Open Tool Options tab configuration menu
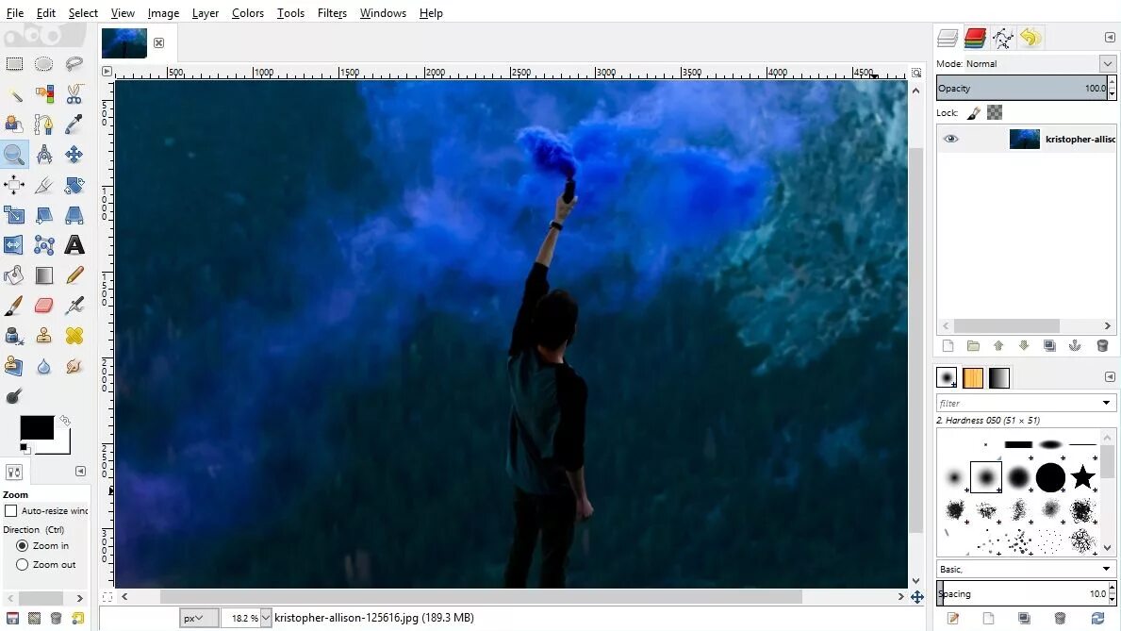This screenshot has width=1121, height=631. (x=80, y=472)
